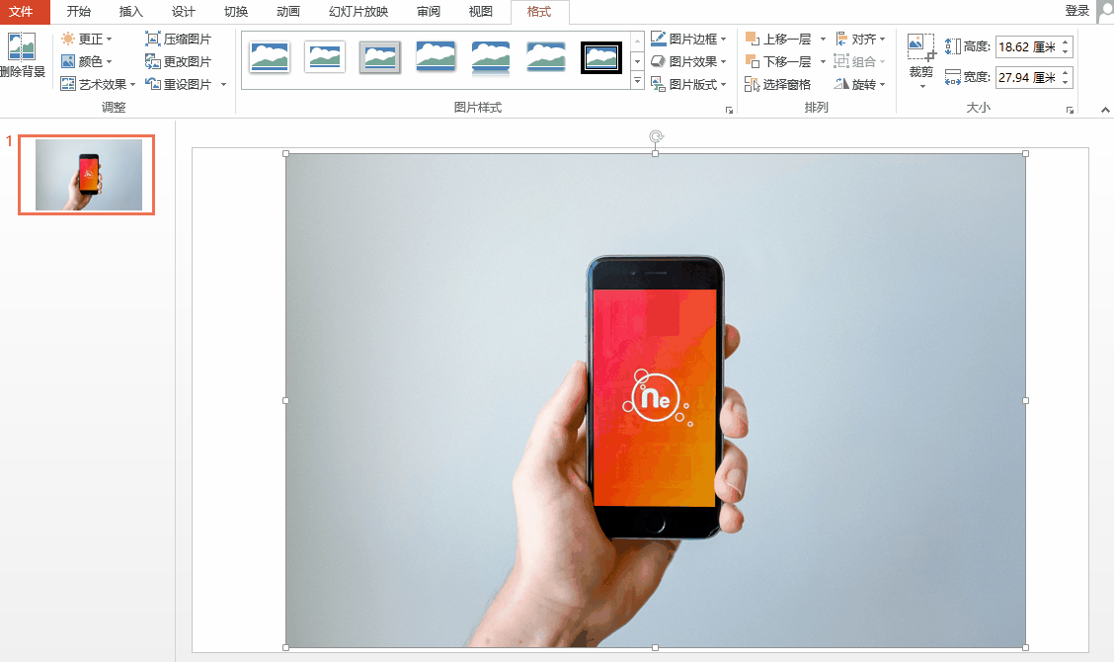This screenshot has height=662, width=1114.
Task: Click the rotation handle above the picture
Action: (656, 136)
